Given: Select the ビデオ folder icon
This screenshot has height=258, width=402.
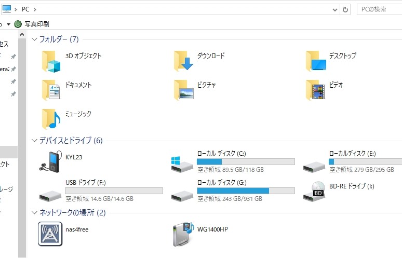Looking at the screenshot, I should [316, 90].
